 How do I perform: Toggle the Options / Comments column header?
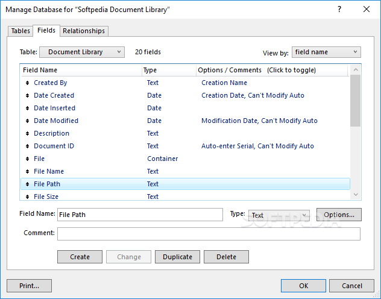tap(272, 70)
